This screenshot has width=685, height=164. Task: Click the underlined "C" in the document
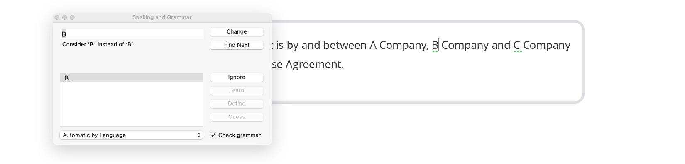pyautogui.click(x=517, y=45)
